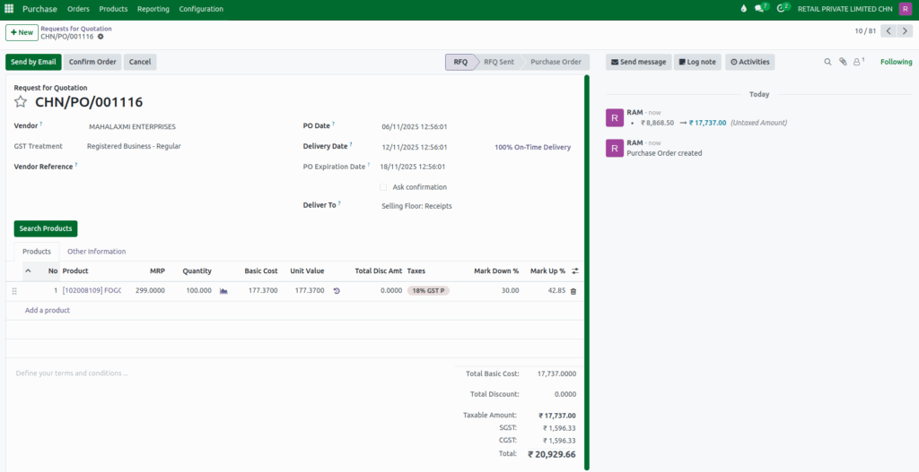
Task: Click the New button
Action: [x=22, y=32]
